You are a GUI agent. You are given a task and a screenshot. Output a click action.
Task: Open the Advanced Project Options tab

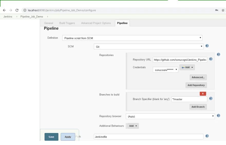[96, 23]
